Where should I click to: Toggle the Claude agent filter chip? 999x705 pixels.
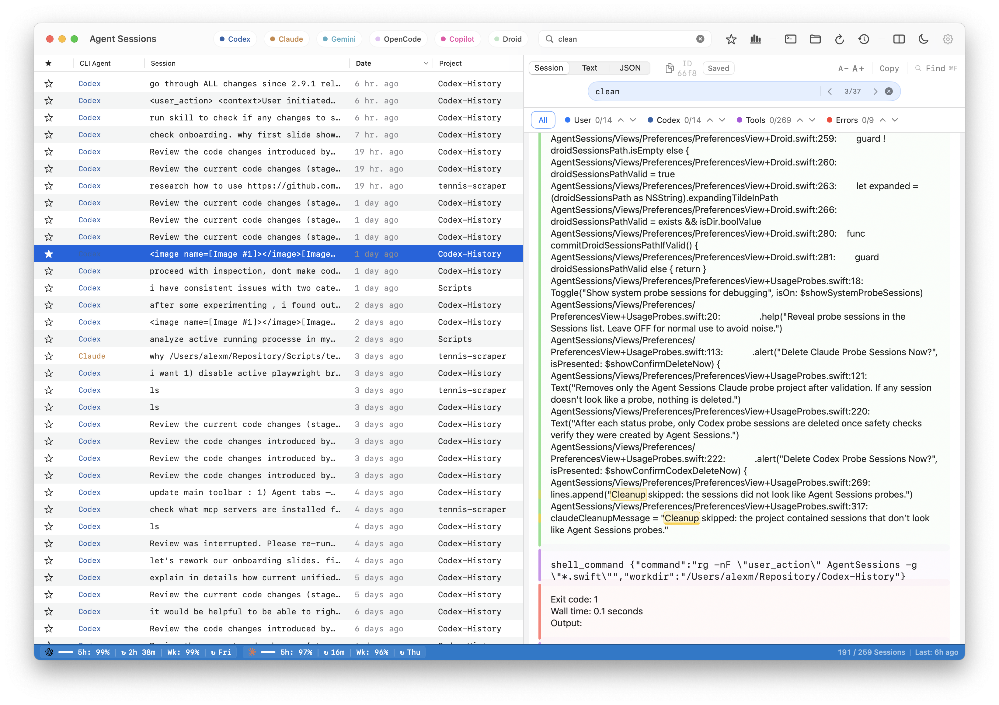coord(286,39)
